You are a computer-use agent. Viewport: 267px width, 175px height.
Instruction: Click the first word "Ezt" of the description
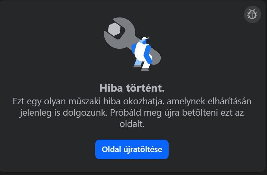click(18, 101)
